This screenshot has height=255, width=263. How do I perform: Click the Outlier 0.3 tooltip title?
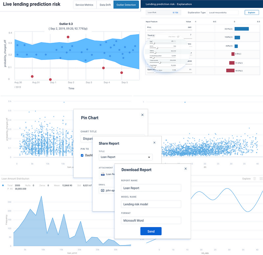click(x=66, y=24)
